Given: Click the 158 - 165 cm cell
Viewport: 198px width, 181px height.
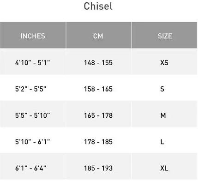Looking at the screenshot, I should pyautogui.click(x=99, y=88).
